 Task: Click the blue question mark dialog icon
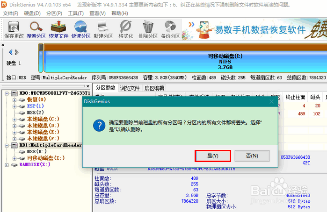99,125
